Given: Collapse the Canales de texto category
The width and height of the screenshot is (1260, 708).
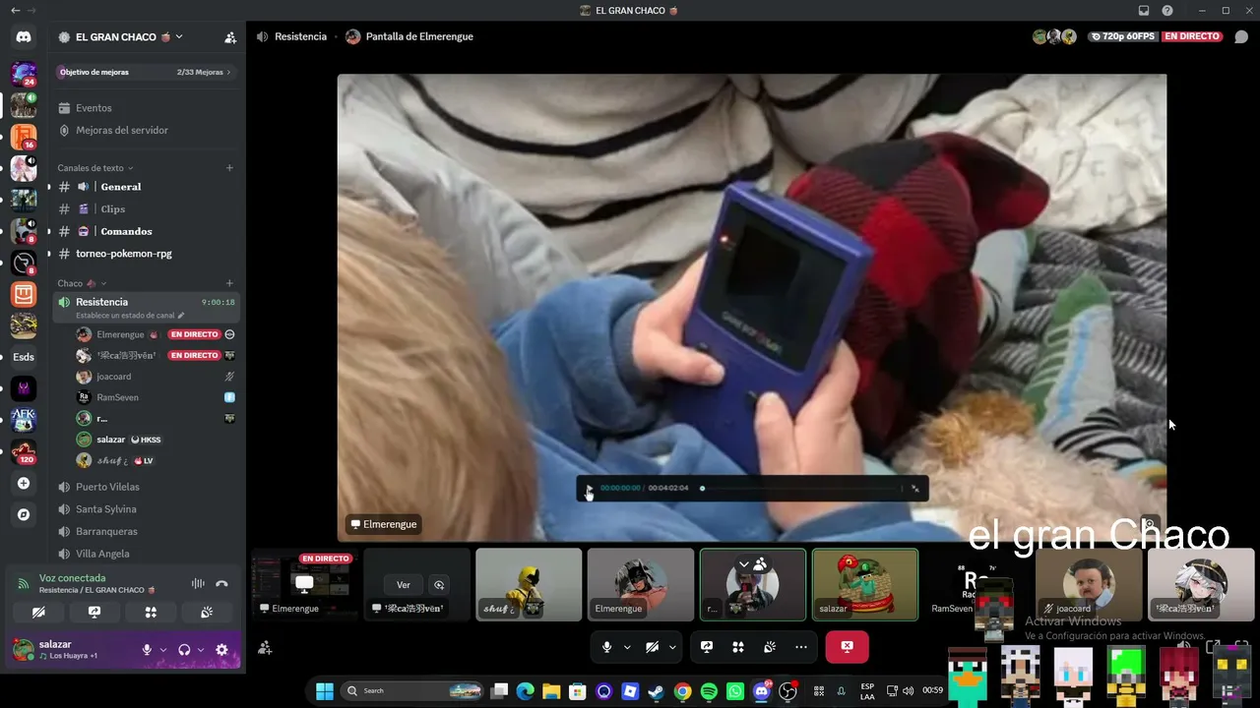Looking at the screenshot, I should [x=94, y=168].
